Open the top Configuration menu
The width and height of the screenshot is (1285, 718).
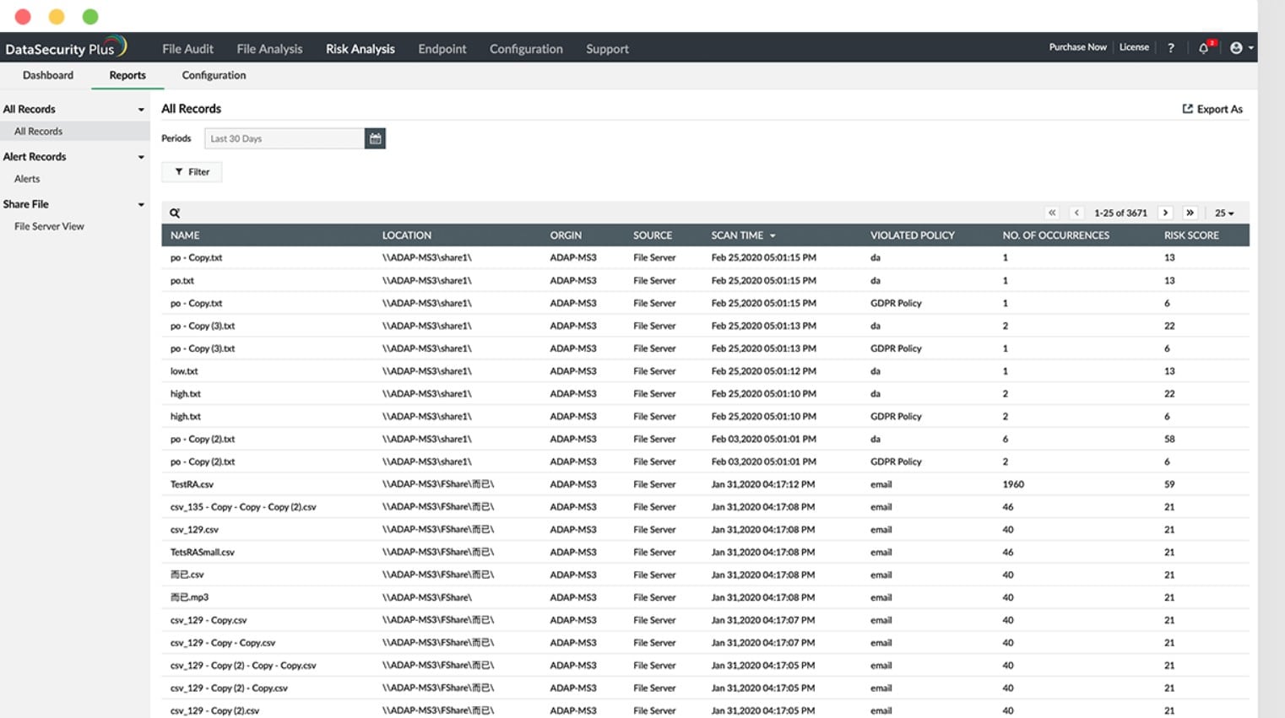click(526, 49)
